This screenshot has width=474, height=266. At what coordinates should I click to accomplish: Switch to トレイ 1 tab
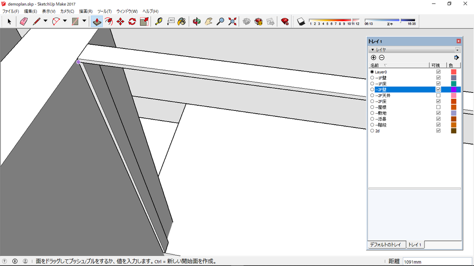click(415, 245)
